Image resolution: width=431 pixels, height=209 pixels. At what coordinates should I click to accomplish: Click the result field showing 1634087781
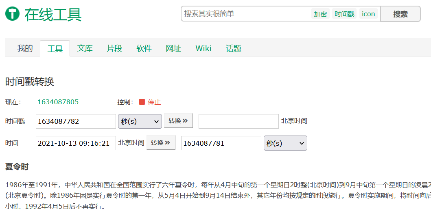tap(221, 143)
